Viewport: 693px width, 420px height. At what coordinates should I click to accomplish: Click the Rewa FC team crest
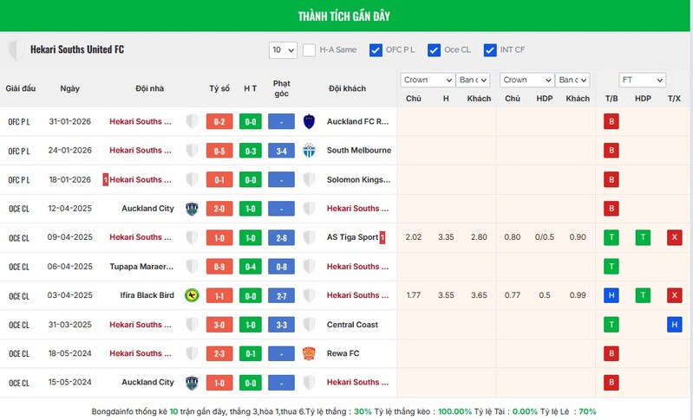pyautogui.click(x=309, y=353)
